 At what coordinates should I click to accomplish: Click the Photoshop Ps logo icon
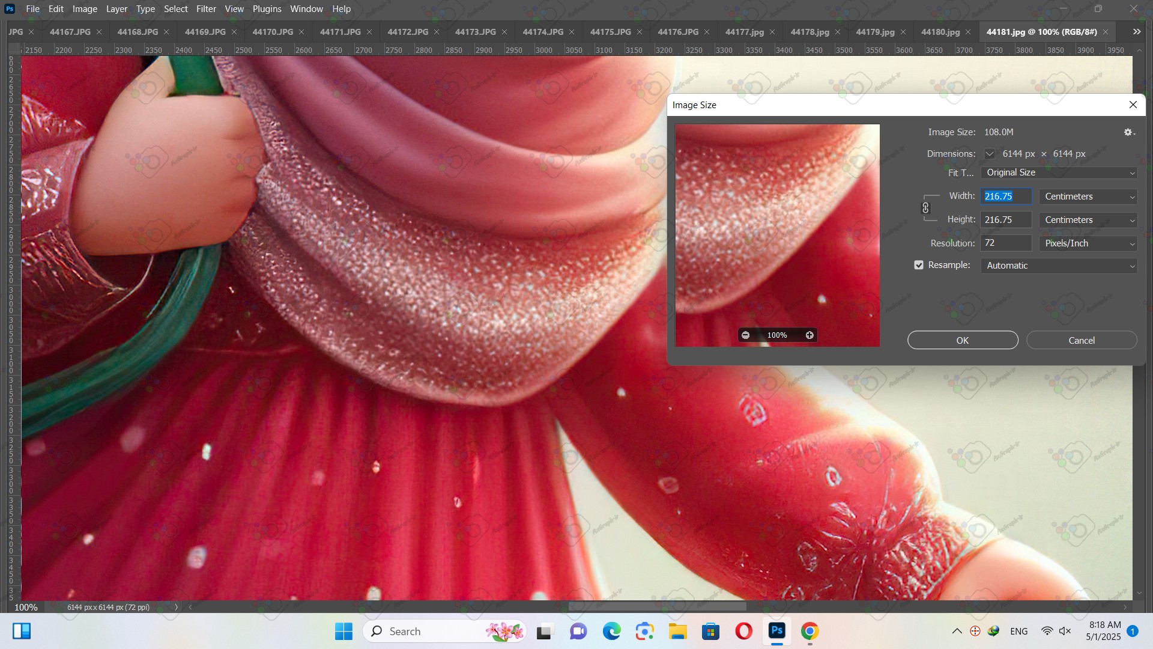point(10,9)
